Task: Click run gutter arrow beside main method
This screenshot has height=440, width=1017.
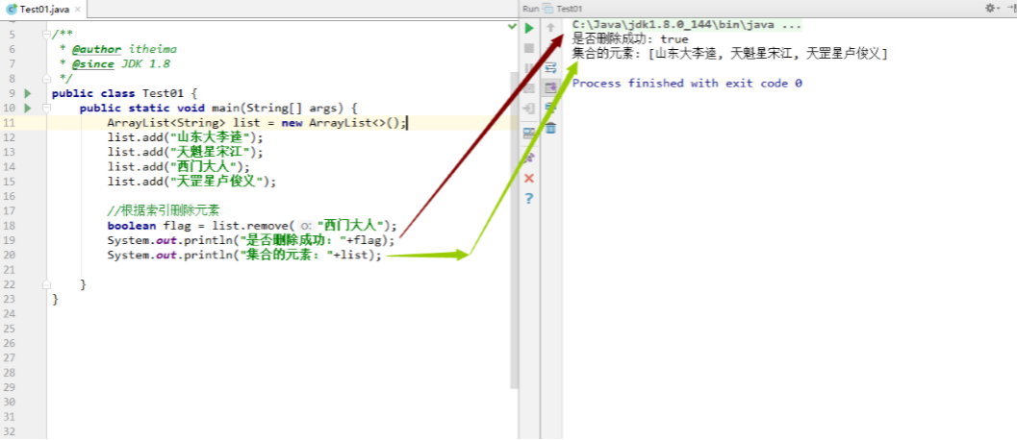Action: coord(28,108)
